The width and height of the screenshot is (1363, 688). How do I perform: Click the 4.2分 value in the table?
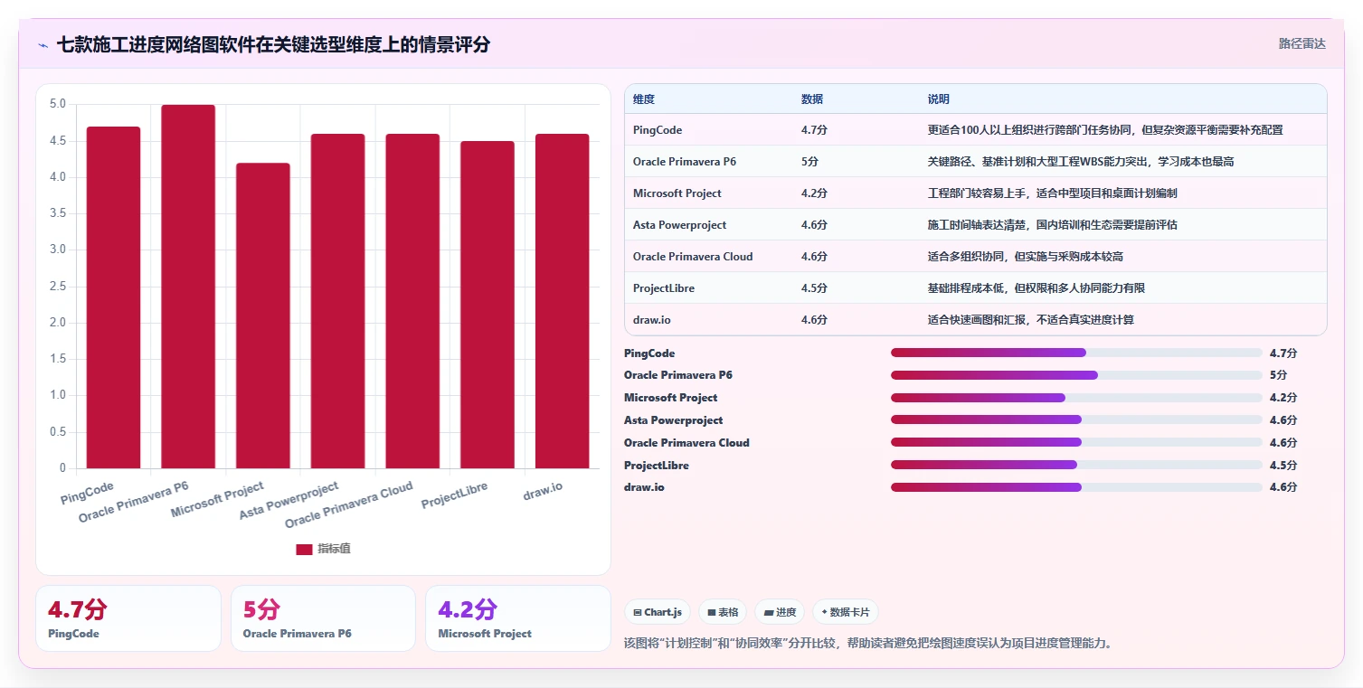(815, 193)
